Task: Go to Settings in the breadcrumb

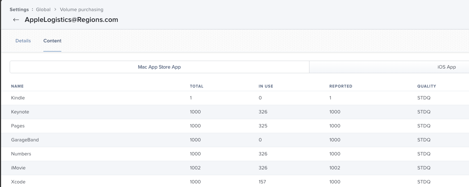Action: click(x=19, y=9)
